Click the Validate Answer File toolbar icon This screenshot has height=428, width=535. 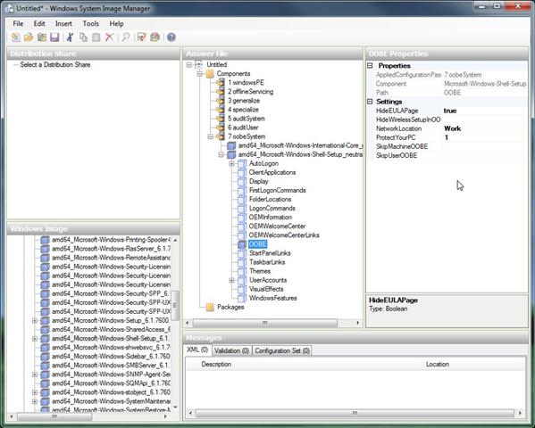click(x=141, y=37)
